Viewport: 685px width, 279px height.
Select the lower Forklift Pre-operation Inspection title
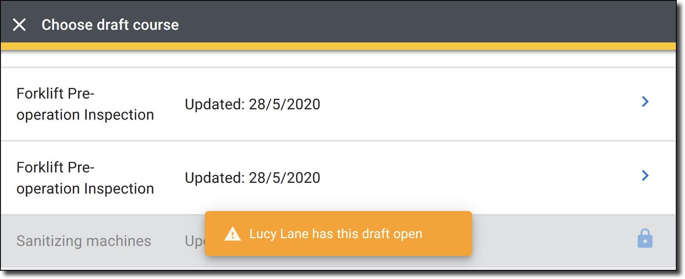click(x=85, y=178)
